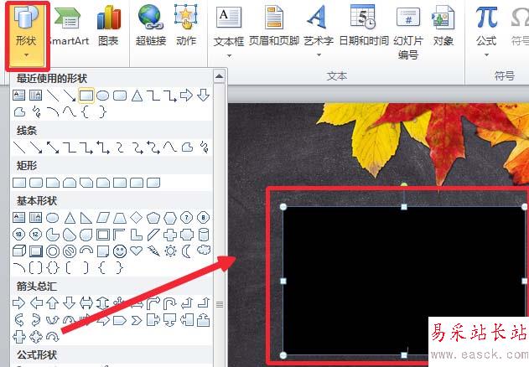The width and height of the screenshot is (529, 367).
Task: Select left-right arrow under 箭头总汇
Action: tap(86, 303)
